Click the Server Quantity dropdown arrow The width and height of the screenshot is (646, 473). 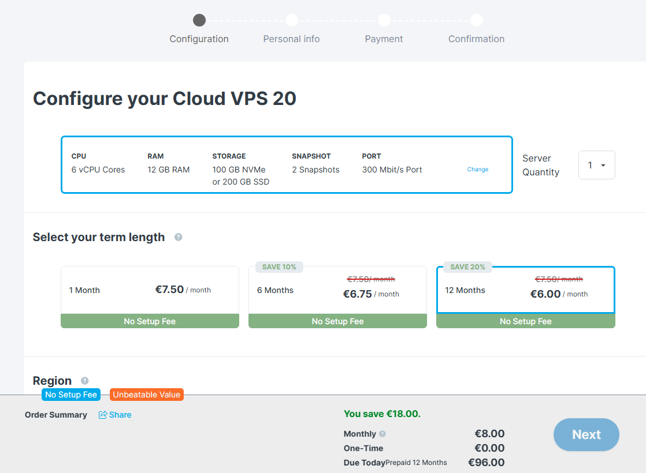click(603, 166)
